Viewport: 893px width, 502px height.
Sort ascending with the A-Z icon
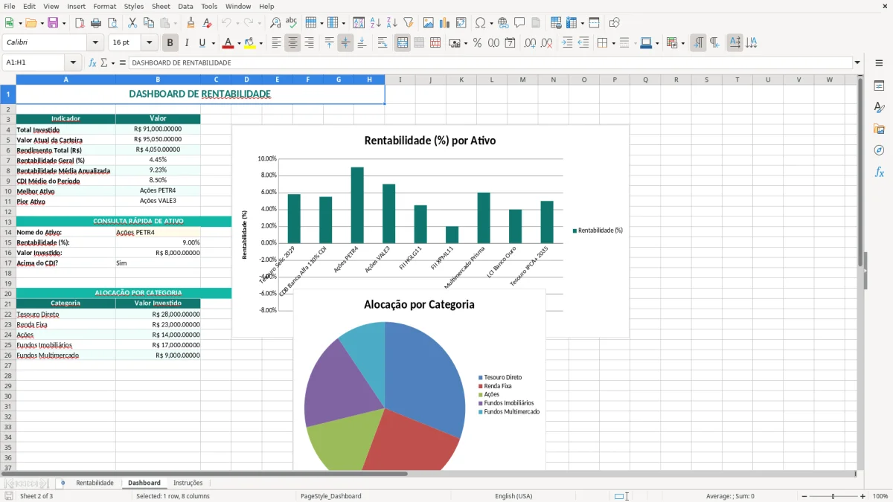(x=376, y=23)
